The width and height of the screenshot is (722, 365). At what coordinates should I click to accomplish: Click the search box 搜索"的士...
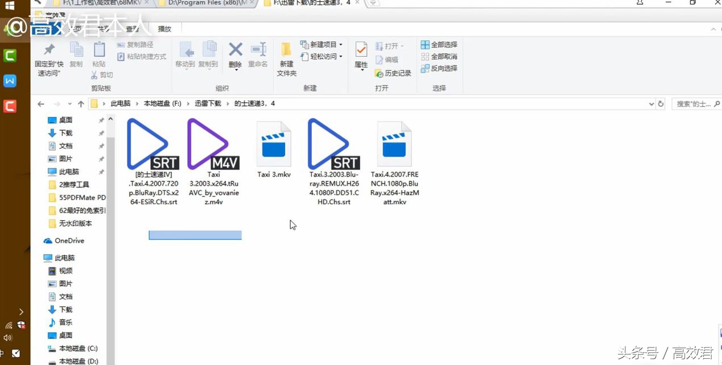tap(697, 104)
